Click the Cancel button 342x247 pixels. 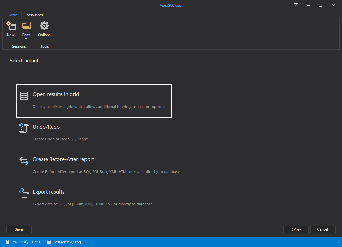[x=323, y=229]
